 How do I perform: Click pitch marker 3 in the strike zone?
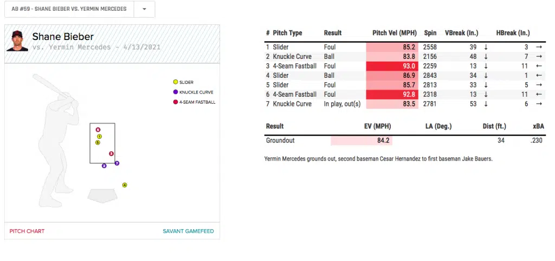pyautogui.click(x=111, y=153)
